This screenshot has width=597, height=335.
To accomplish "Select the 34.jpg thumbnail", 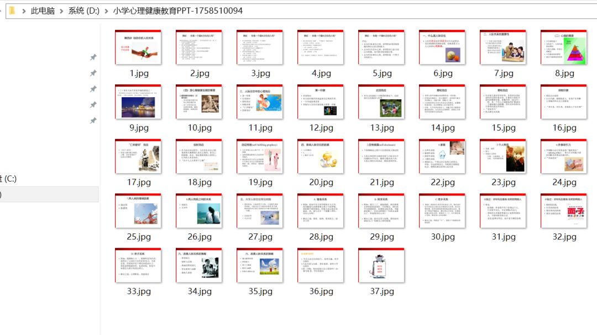I will (199, 265).
